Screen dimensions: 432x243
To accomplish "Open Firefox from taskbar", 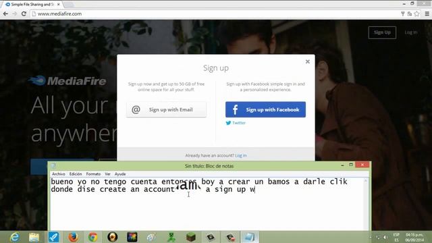I will coord(74,237).
